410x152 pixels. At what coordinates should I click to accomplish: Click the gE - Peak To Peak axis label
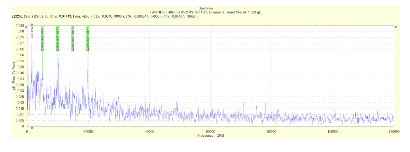tap(14, 76)
